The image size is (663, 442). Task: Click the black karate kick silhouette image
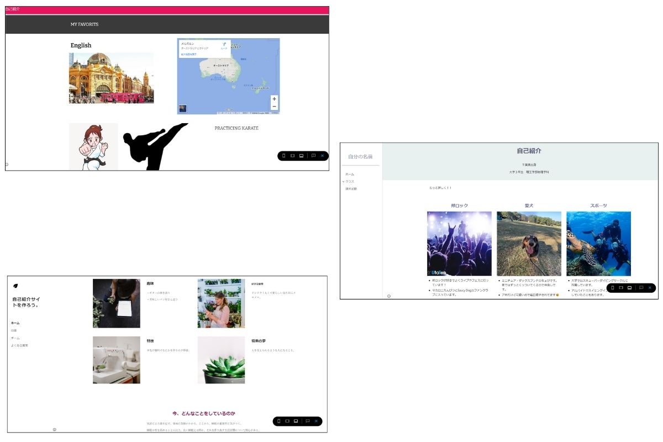155,147
